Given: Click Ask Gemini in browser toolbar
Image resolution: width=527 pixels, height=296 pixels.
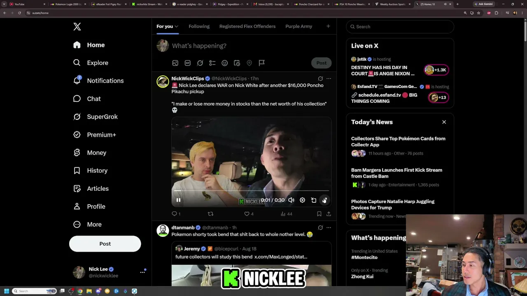Looking at the screenshot, I should 484,4.
